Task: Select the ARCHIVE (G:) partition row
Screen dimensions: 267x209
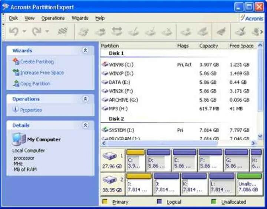Action: point(178,100)
